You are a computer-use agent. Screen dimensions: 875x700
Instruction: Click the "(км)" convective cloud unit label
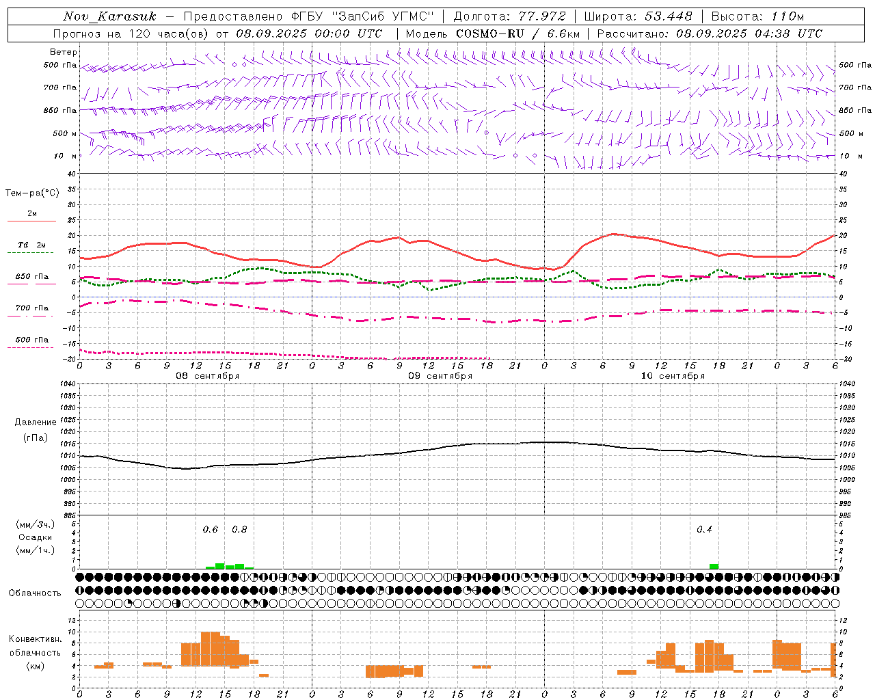coord(36,666)
